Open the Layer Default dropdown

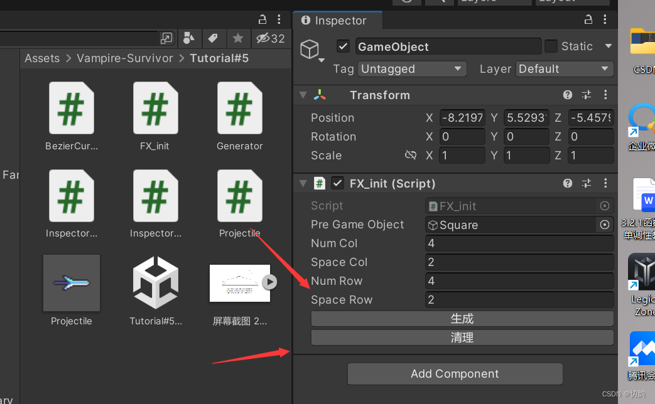[563, 69]
